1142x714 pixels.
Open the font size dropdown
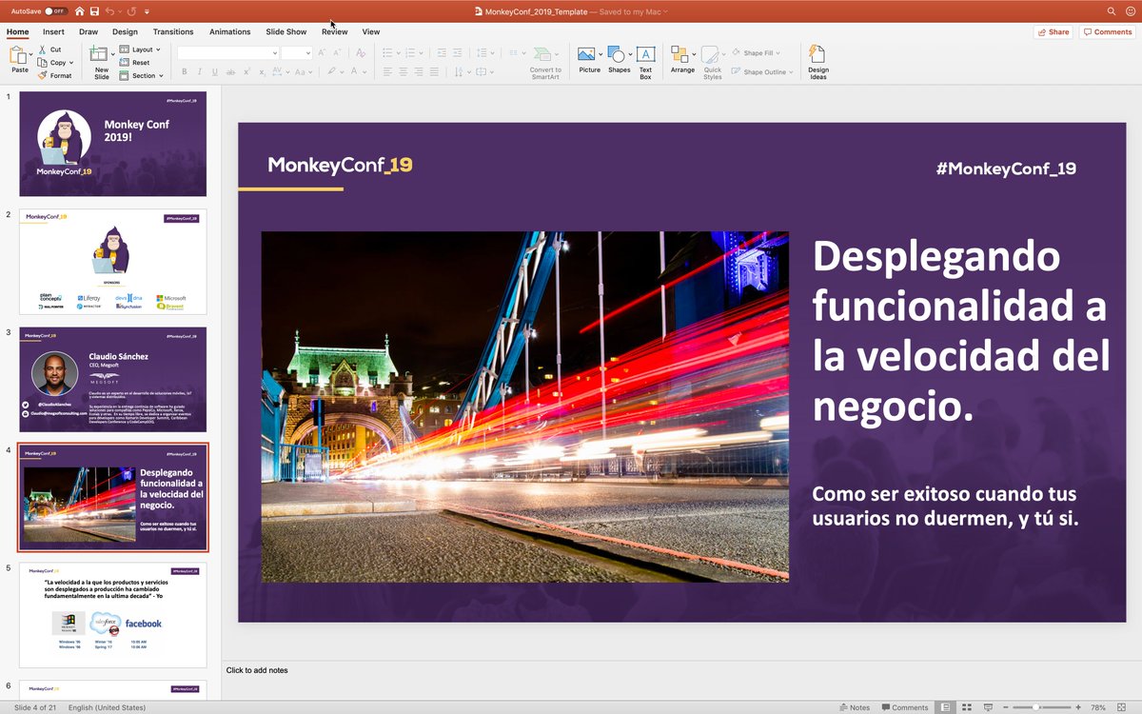pos(307,53)
